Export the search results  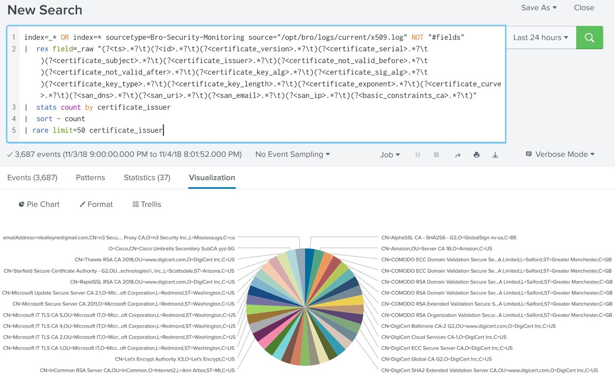click(495, 155)
